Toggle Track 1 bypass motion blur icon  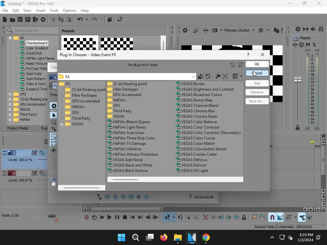click(34, 153)
